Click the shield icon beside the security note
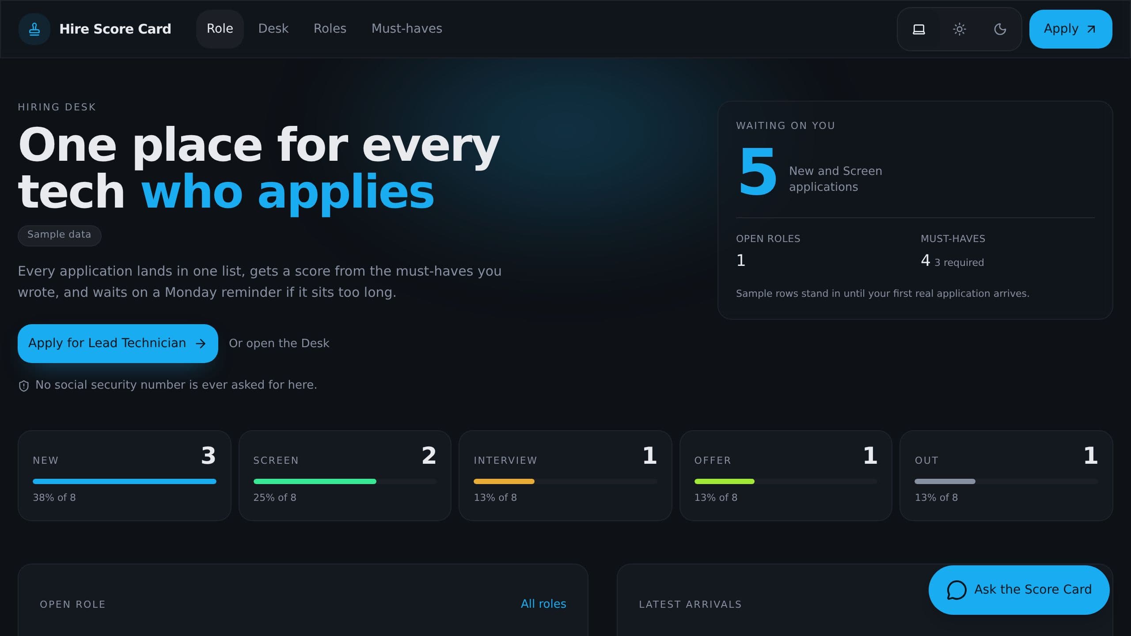Screen dimensions: 1131x636 [x=24, y=386]
